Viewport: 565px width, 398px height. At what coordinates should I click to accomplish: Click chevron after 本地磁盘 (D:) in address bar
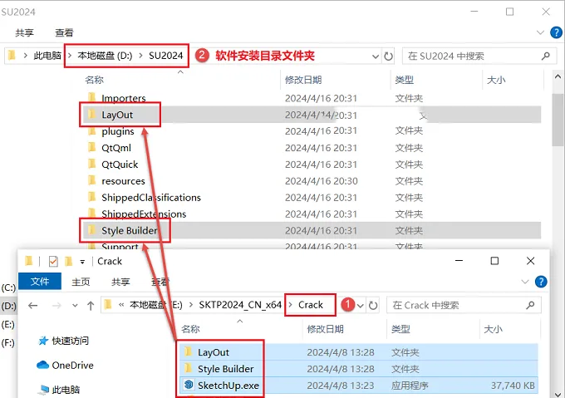click(x=141, y=56)
